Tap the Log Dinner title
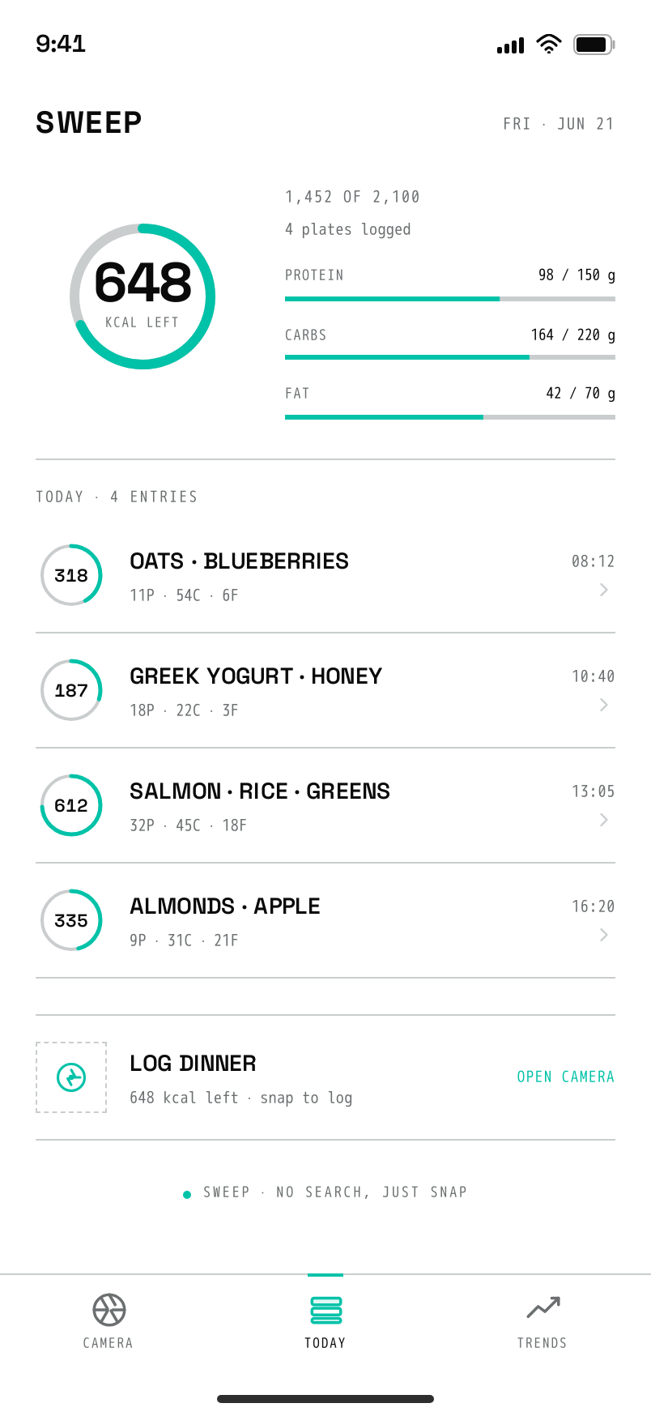Viewport: 651px width, 1416px height. coord(193,1064)
